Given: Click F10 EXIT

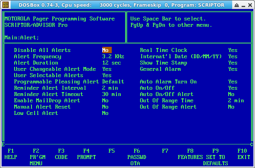Looking at the screenshot, I should click(244, 154).
